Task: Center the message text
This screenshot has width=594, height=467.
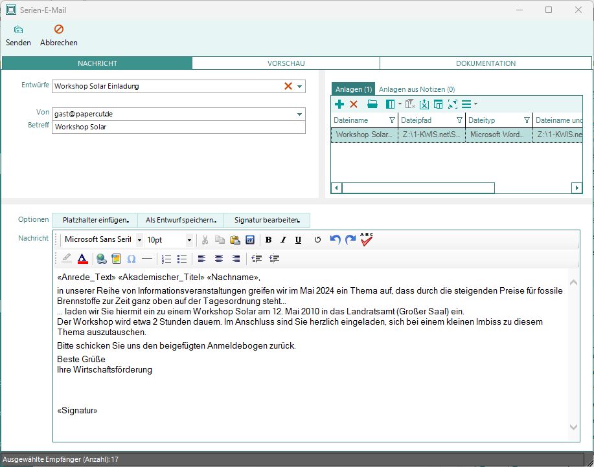Action: [218, 259]
